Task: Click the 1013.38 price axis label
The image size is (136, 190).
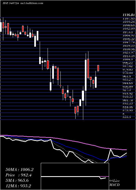Action: (129, 56)
